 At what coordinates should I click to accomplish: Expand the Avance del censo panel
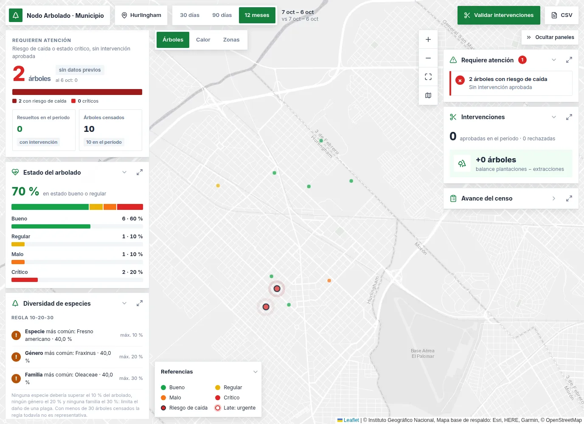(x=554, y=198)
